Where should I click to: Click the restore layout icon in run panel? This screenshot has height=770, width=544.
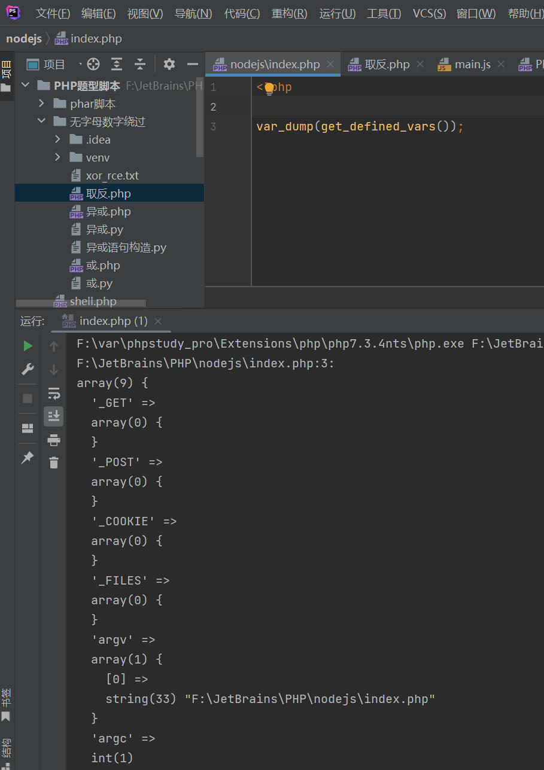pyautogui.click(x=28, y=428)
